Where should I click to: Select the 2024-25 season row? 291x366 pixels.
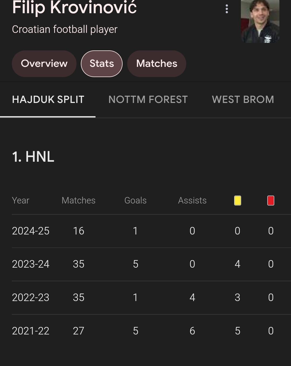pos(151,231)
